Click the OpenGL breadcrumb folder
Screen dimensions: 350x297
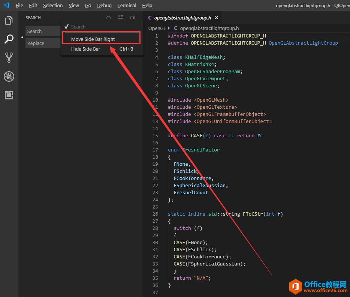[157, 28]
